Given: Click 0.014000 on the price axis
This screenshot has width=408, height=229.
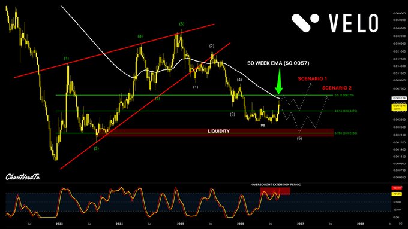Looking at the screenshot, I should coord(399,66).
